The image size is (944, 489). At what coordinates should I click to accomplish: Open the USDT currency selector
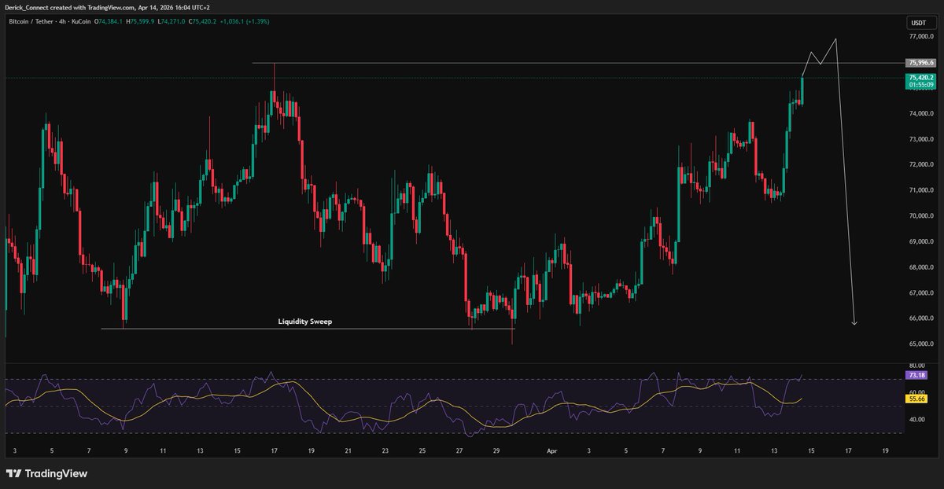click(918, 23)
